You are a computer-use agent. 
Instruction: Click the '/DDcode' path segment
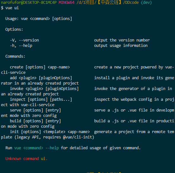point(131,2)
